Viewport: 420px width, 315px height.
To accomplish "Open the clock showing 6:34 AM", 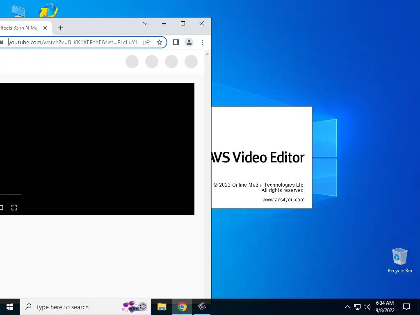I will (385, 307).
